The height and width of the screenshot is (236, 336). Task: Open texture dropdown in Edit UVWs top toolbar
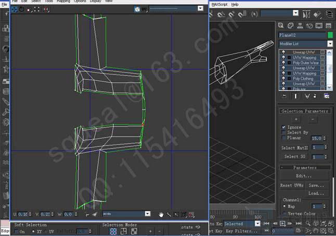pos(200,8)
